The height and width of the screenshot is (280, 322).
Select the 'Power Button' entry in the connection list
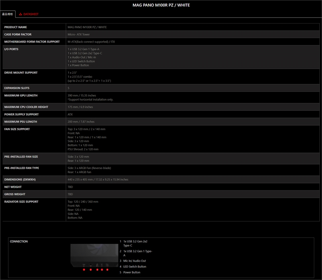tap(131, 272)
